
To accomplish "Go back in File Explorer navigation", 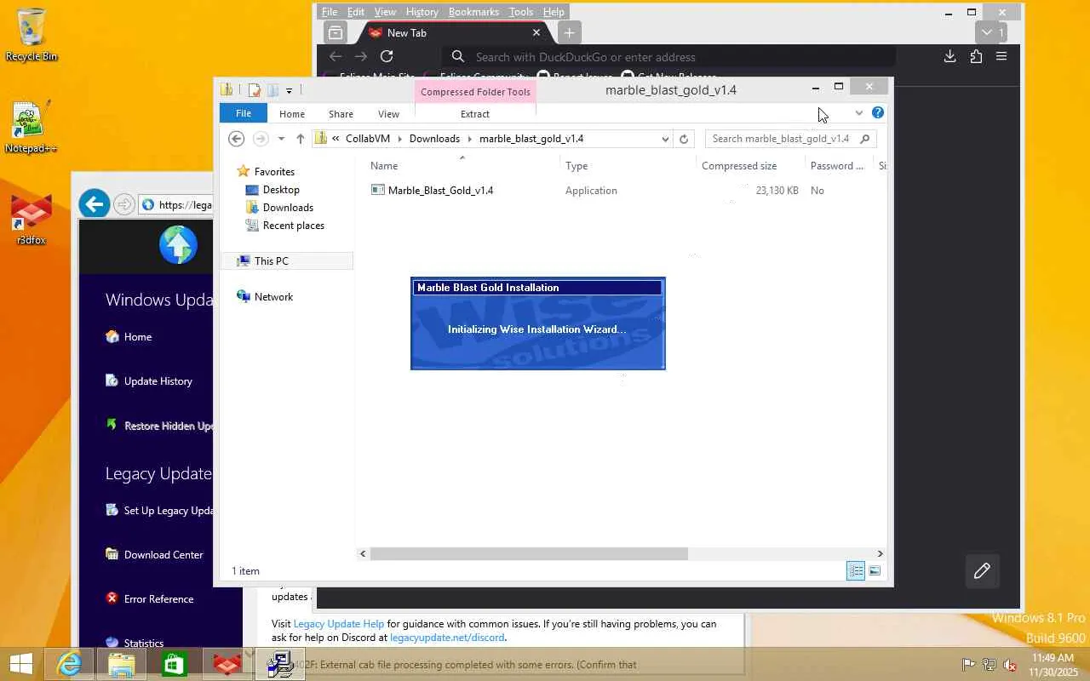I will 237,139.
